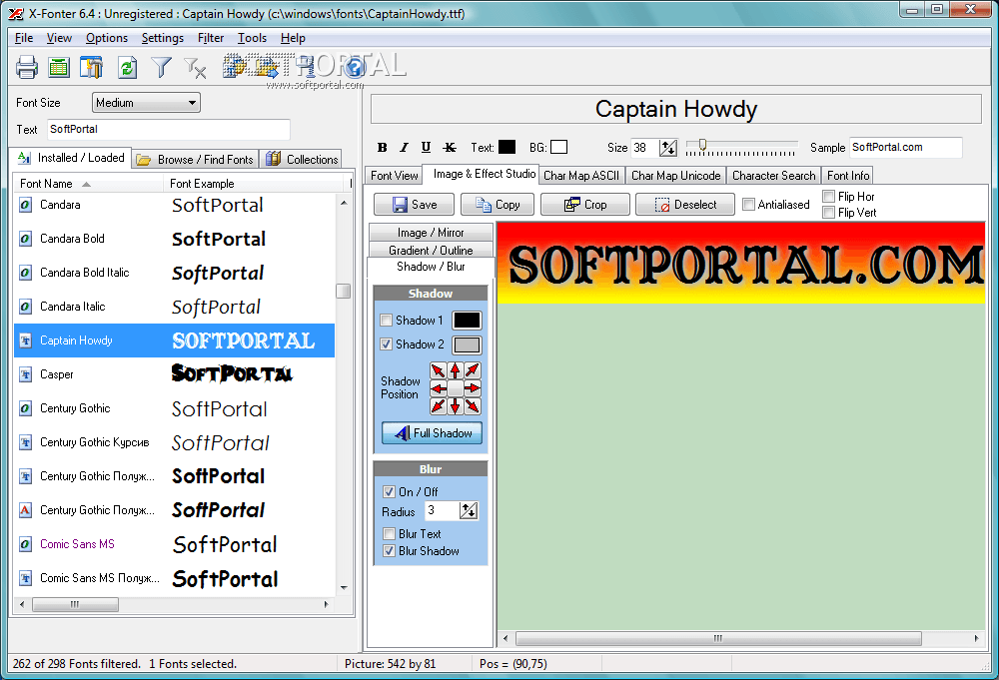Open the green font table icon
The height and width of the screenshot is (680, 999).
59,67
